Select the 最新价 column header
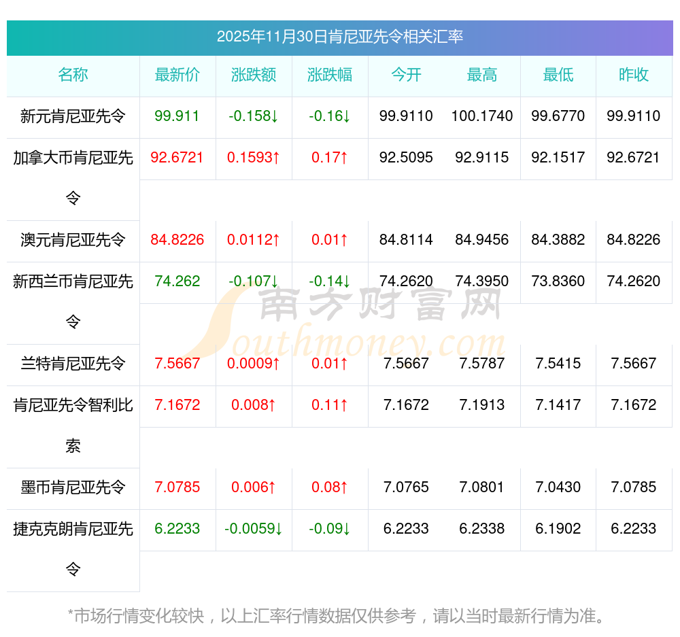This screenshot has width=680, height=637. tap(177, 75)
